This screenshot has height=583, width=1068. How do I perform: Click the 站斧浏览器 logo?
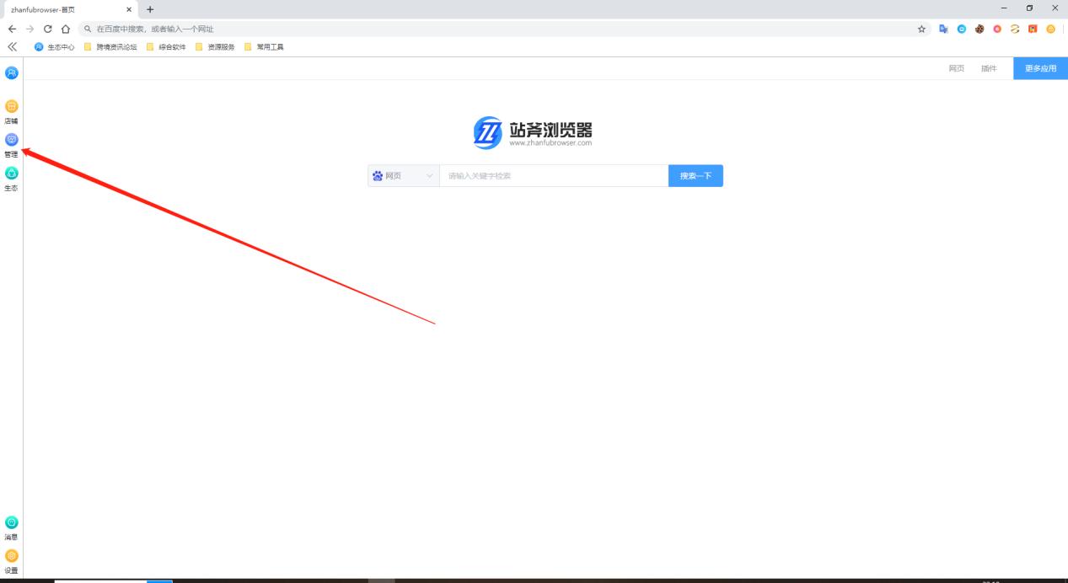pos(533,132)
